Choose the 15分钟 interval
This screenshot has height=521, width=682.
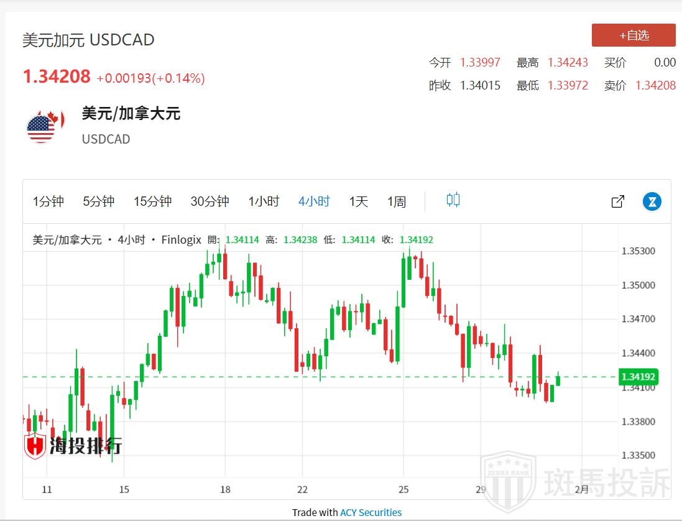click(x=152, y=201)
